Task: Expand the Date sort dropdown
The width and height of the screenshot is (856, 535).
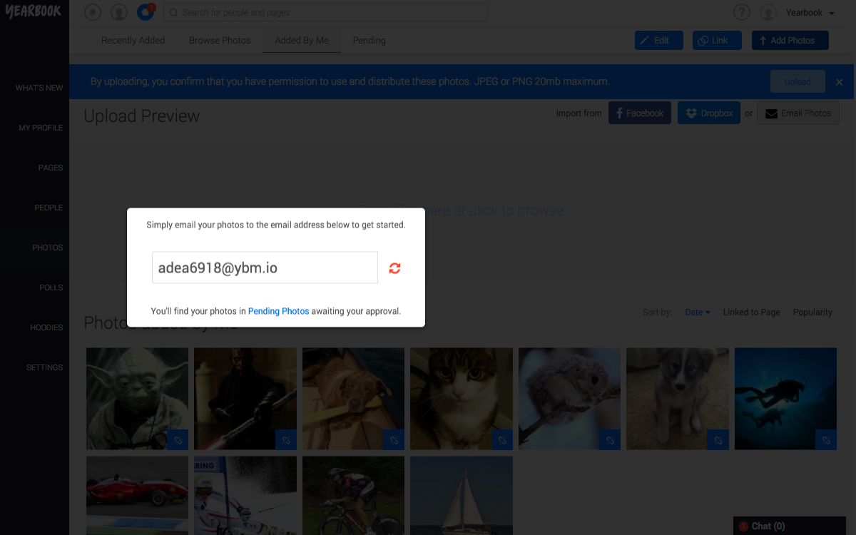Action: (x=698, y=312)
